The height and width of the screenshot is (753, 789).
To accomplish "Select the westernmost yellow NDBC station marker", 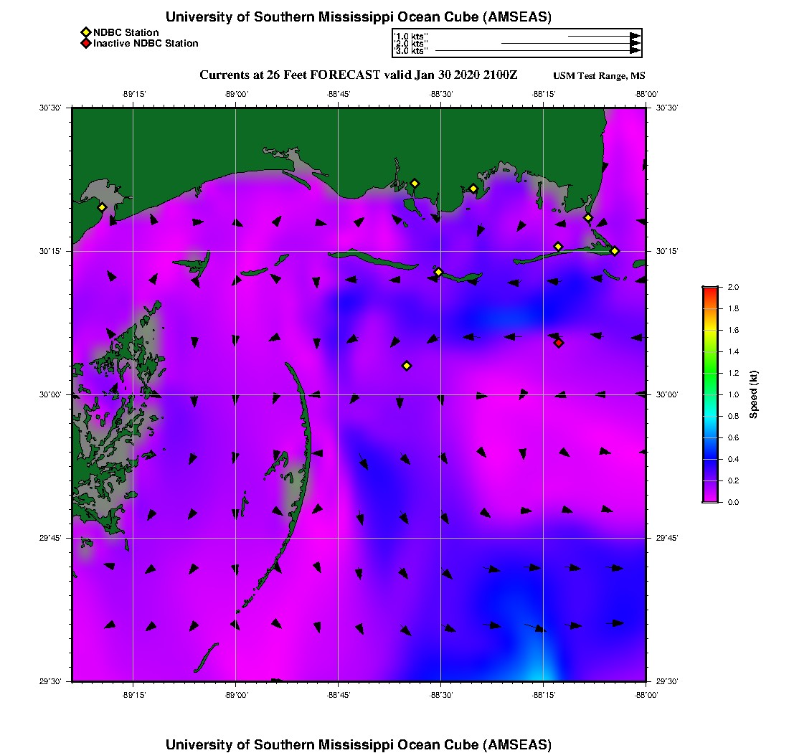I will [102, 207].
